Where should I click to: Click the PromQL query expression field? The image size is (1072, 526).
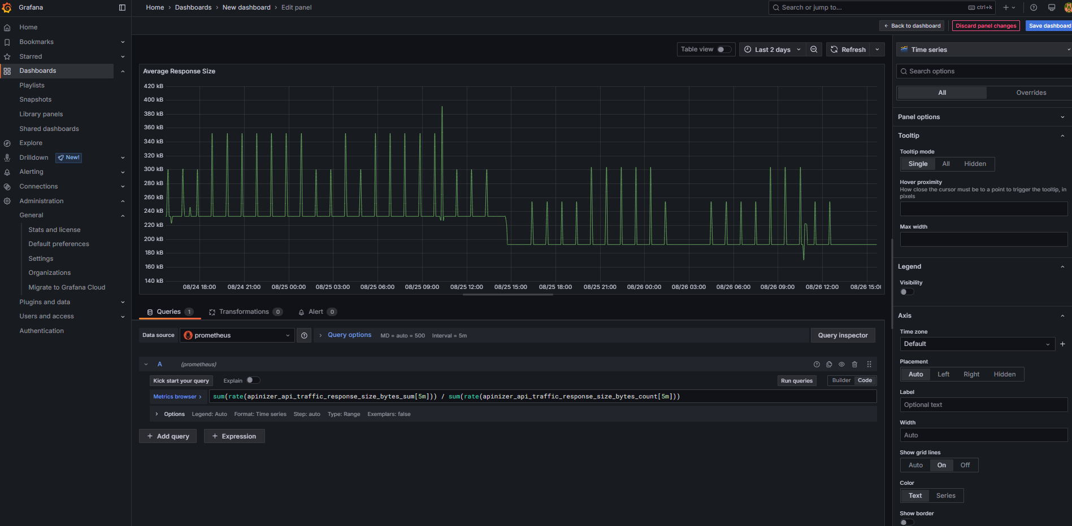(x=542, y=397)
